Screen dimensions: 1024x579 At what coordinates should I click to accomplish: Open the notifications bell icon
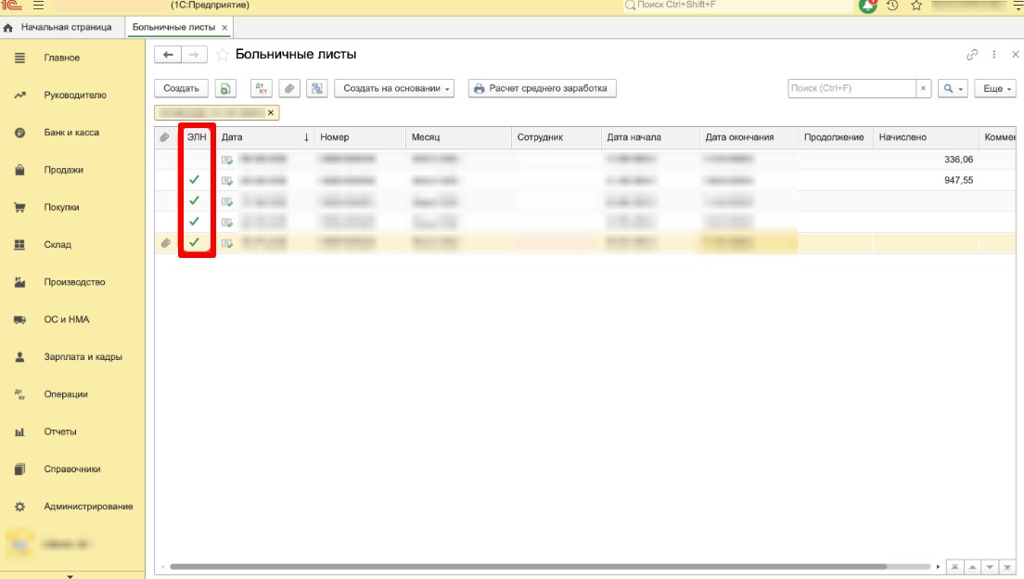(x=867, y=6)
